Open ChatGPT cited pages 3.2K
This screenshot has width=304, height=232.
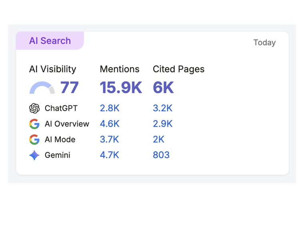162,108
